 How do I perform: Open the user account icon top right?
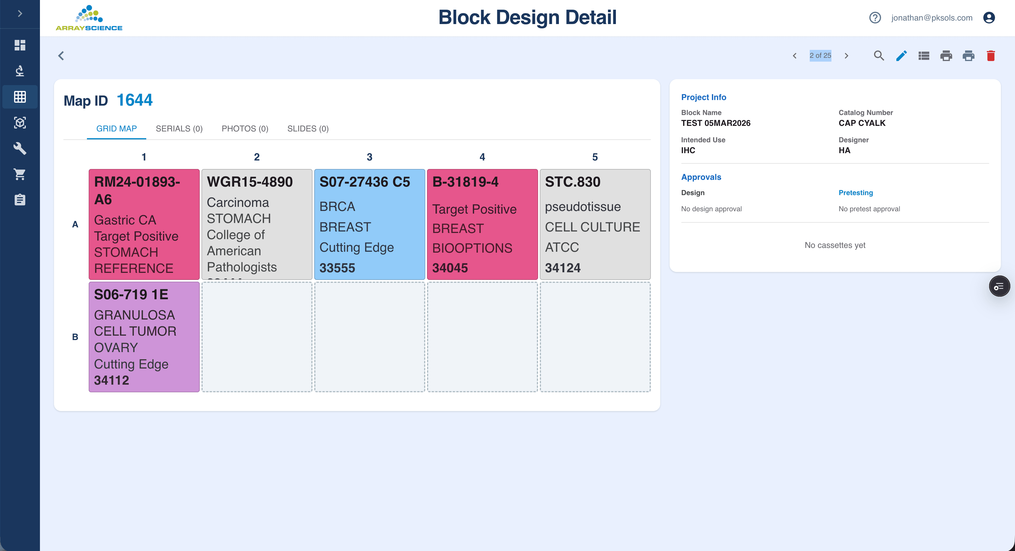[989, 18]
